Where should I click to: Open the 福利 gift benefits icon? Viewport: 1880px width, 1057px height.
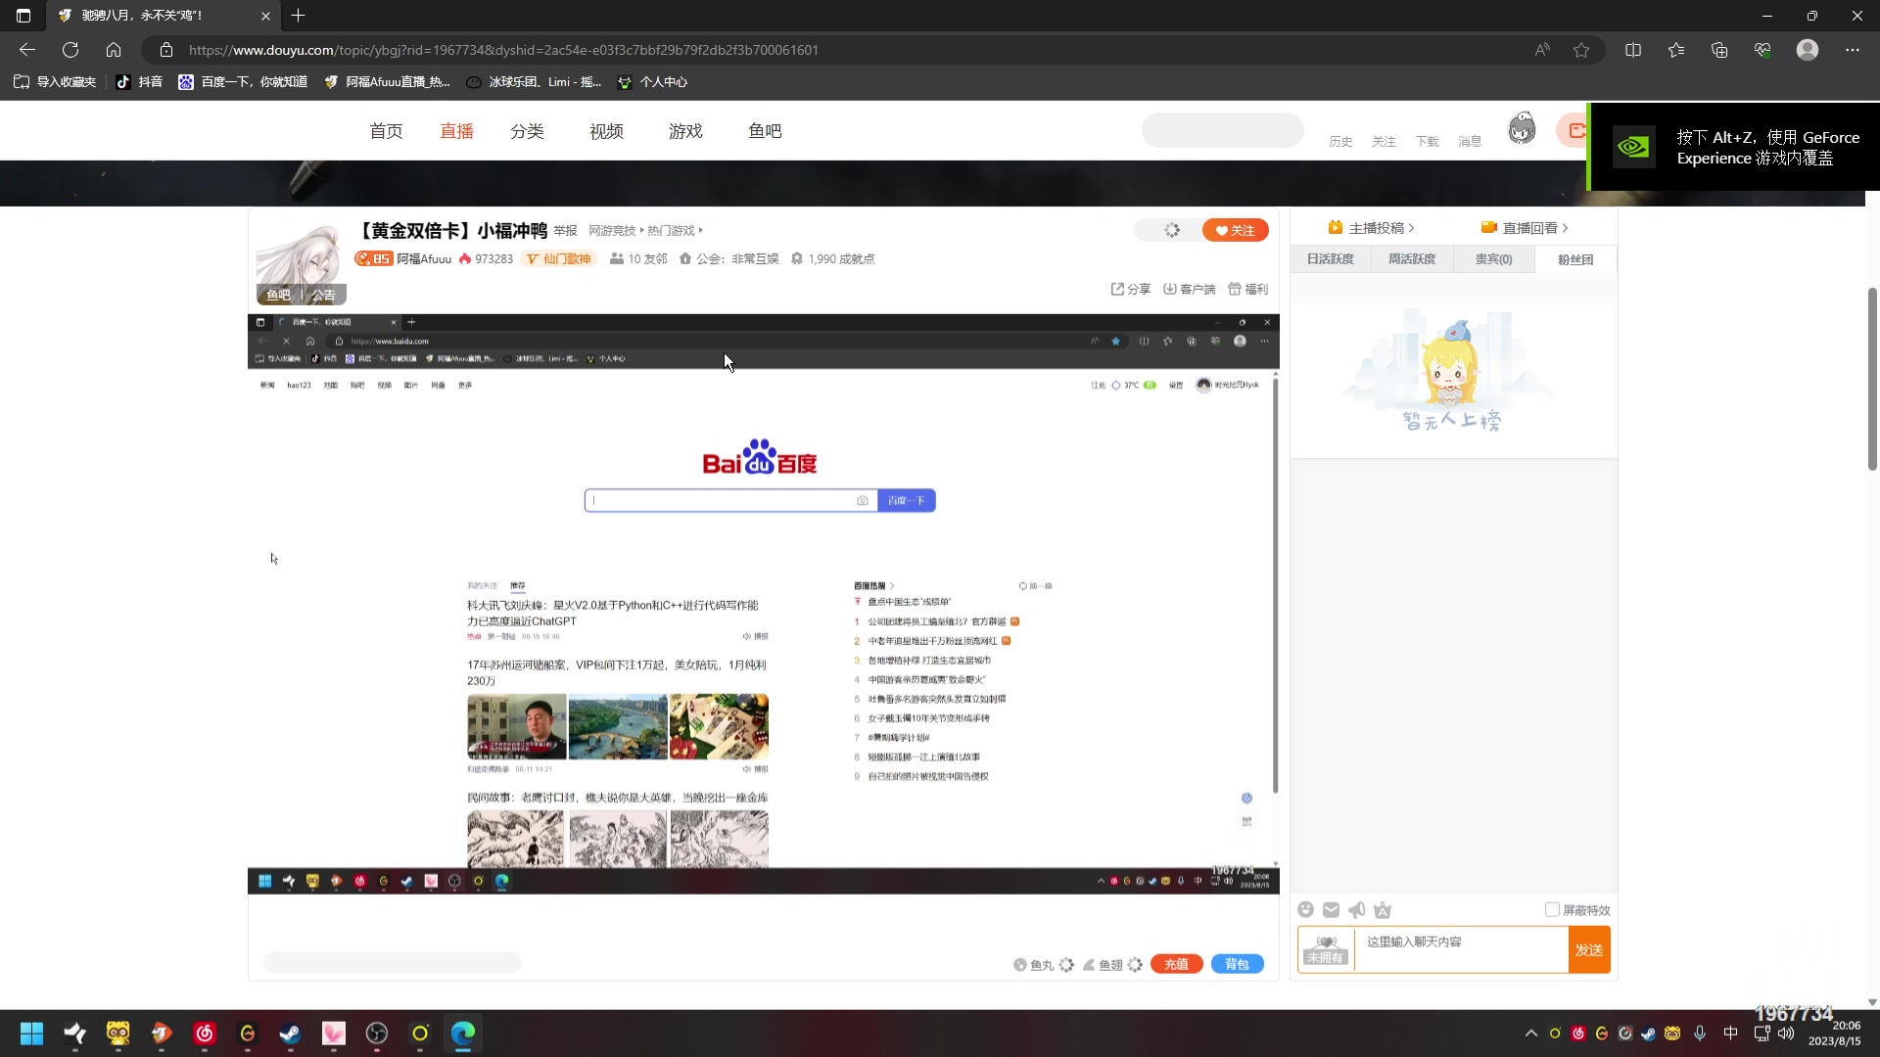(x=1248, y=289)
